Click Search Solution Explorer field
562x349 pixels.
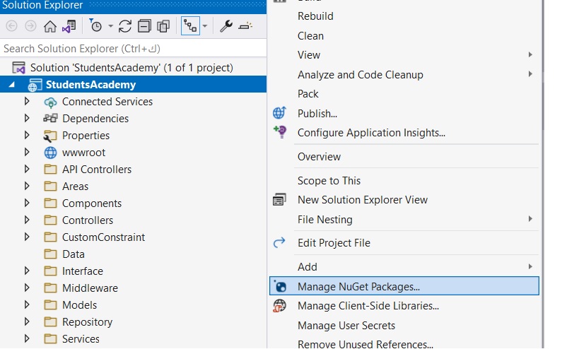click(x=134, y=48)
